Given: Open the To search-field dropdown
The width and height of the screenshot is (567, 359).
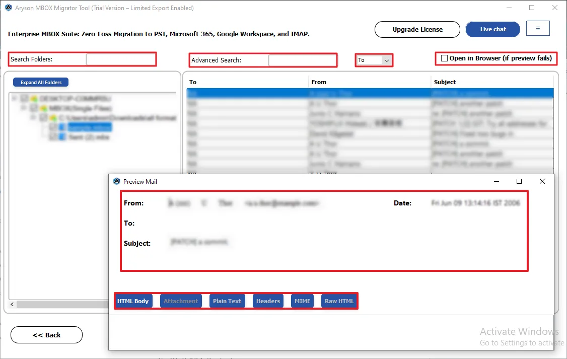Looking at the screenshot, I should 387,60.
